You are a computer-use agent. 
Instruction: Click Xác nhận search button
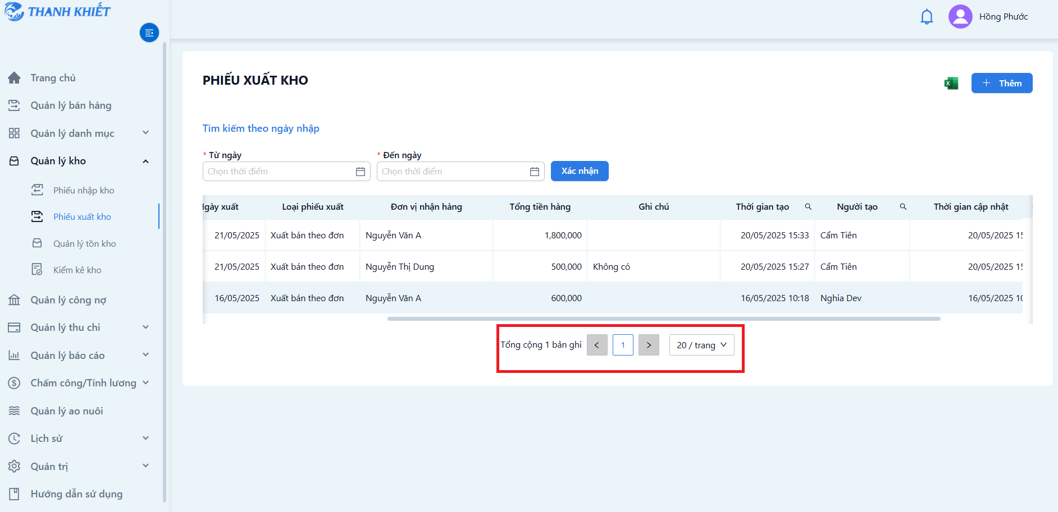[x=580, y=171]
